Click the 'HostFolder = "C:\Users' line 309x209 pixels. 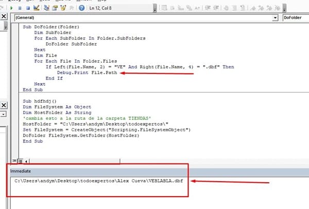[x=96, y=124]
